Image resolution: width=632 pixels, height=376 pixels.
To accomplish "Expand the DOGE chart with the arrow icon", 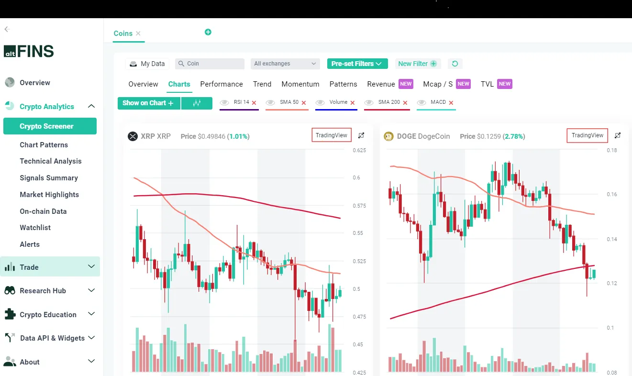I will click(x=618, y=135).
